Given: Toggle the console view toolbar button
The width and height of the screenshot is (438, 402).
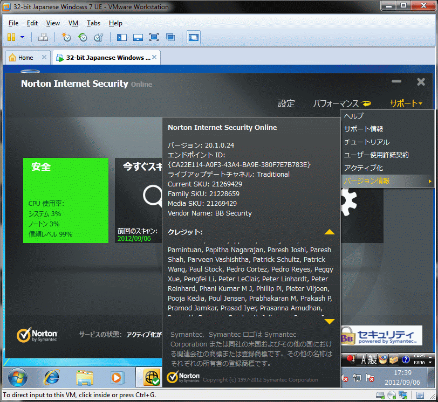Looking at the screenshot, I should point(193,37).
